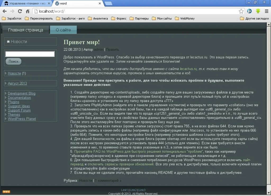
Task: Open the Chrome hamburger menu icon
Action: pos(266,12)
